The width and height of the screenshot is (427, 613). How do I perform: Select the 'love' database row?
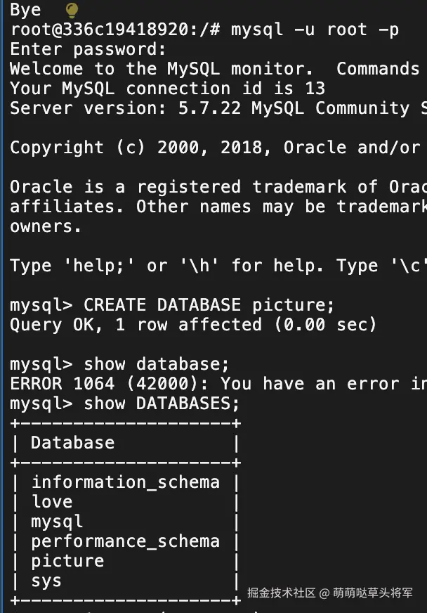pos(52,502)
